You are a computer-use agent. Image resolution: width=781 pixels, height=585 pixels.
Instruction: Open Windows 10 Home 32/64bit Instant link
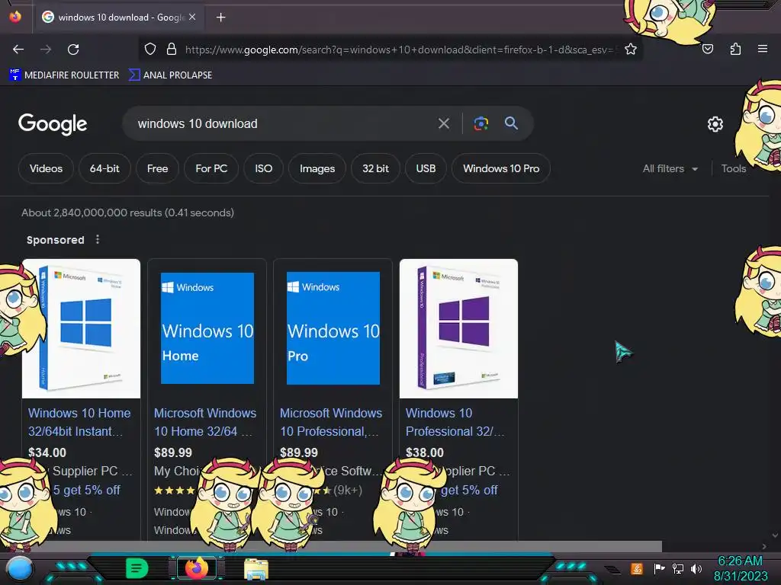coord(79,422)
